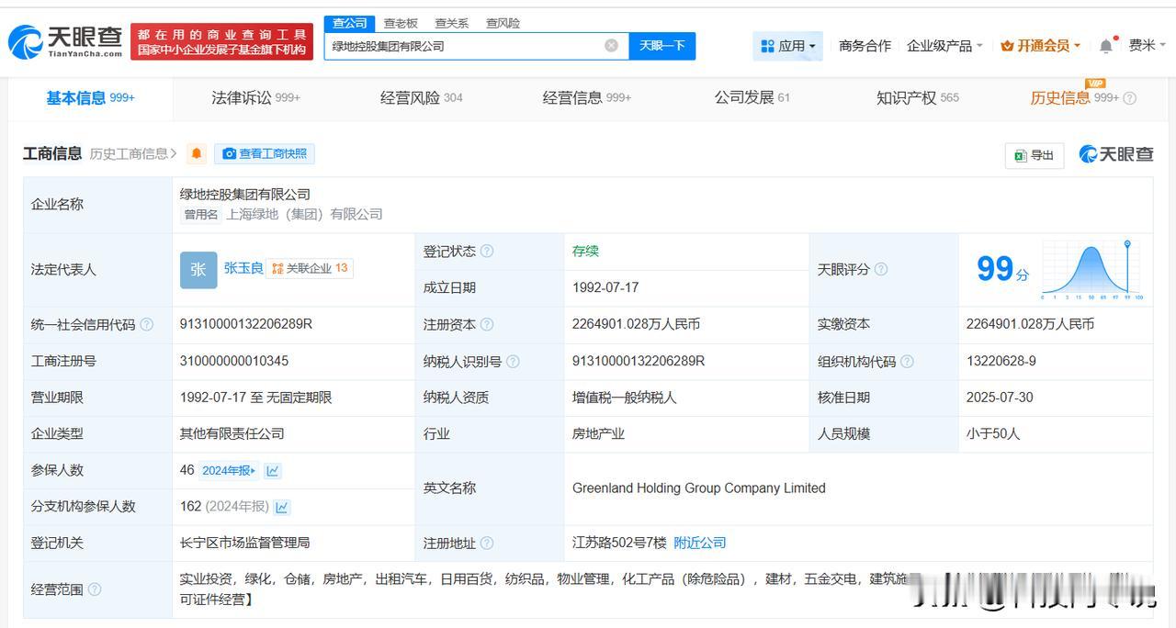The image size is (1176, 628).
Task: Click 关联企业 13 badge
Action: 310,268
